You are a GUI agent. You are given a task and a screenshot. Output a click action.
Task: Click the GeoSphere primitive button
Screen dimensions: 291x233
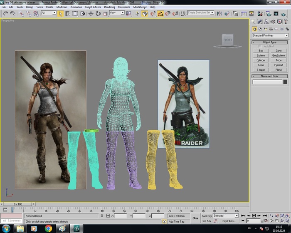(x=279, y=55)
